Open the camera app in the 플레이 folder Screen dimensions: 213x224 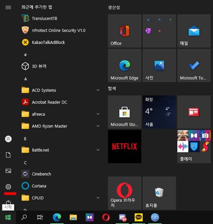(x=205, y=135)
